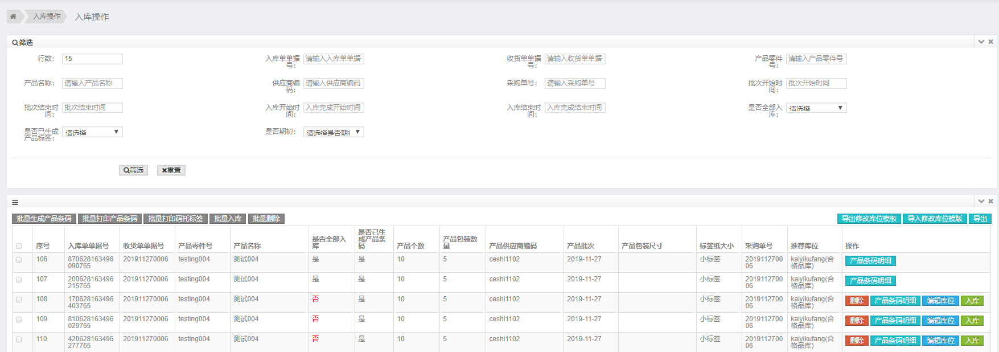Close the table panel with X icon
Viewport: 999px width, 352px height.
(991, 201)
